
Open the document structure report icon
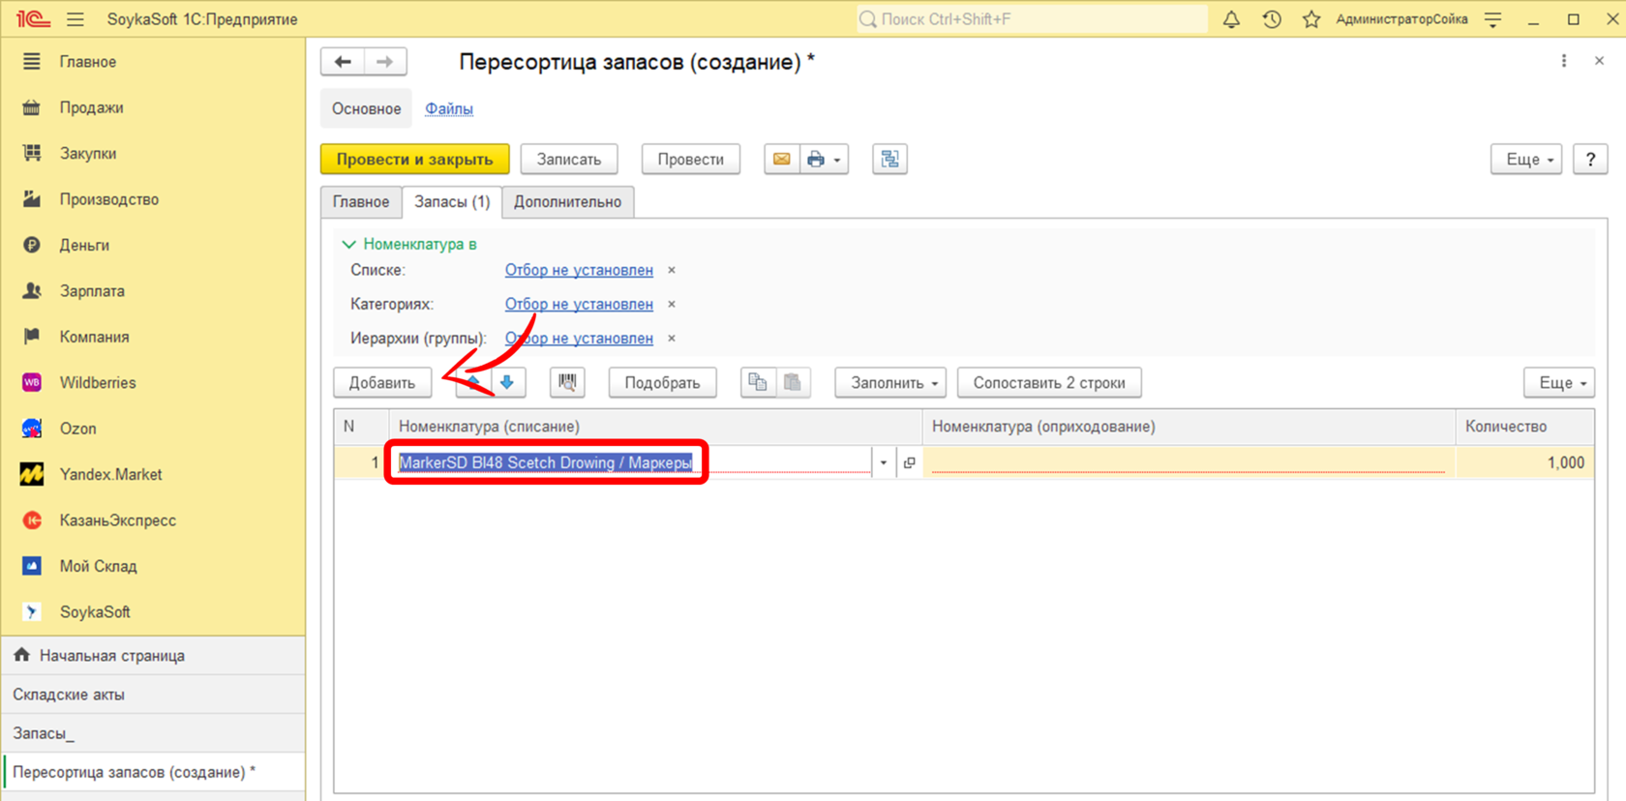tap(889, 160)
